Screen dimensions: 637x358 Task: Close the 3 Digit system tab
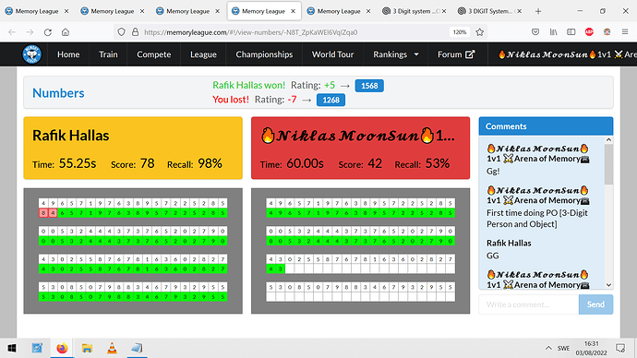click(444, 11)
